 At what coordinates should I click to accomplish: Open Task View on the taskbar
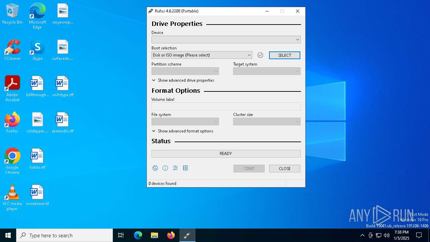(121, 235)
